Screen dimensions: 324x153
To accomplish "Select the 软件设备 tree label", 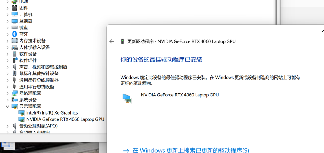I will [28, 54].
